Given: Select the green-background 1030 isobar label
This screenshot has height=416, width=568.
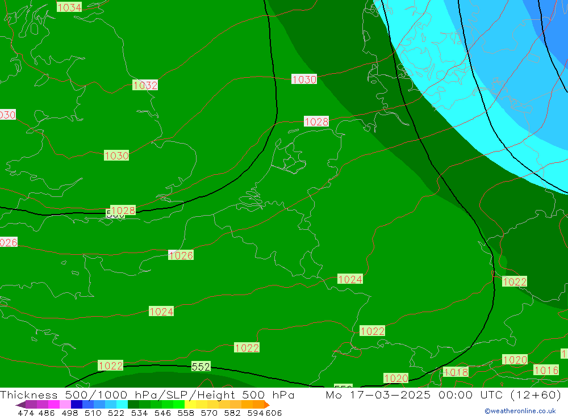Looking at the screenshot, I should [x=116, y=156].
